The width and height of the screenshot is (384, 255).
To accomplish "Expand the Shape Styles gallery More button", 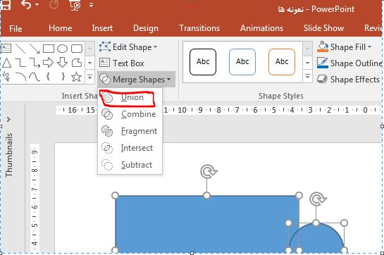I will tap(307, 76).
